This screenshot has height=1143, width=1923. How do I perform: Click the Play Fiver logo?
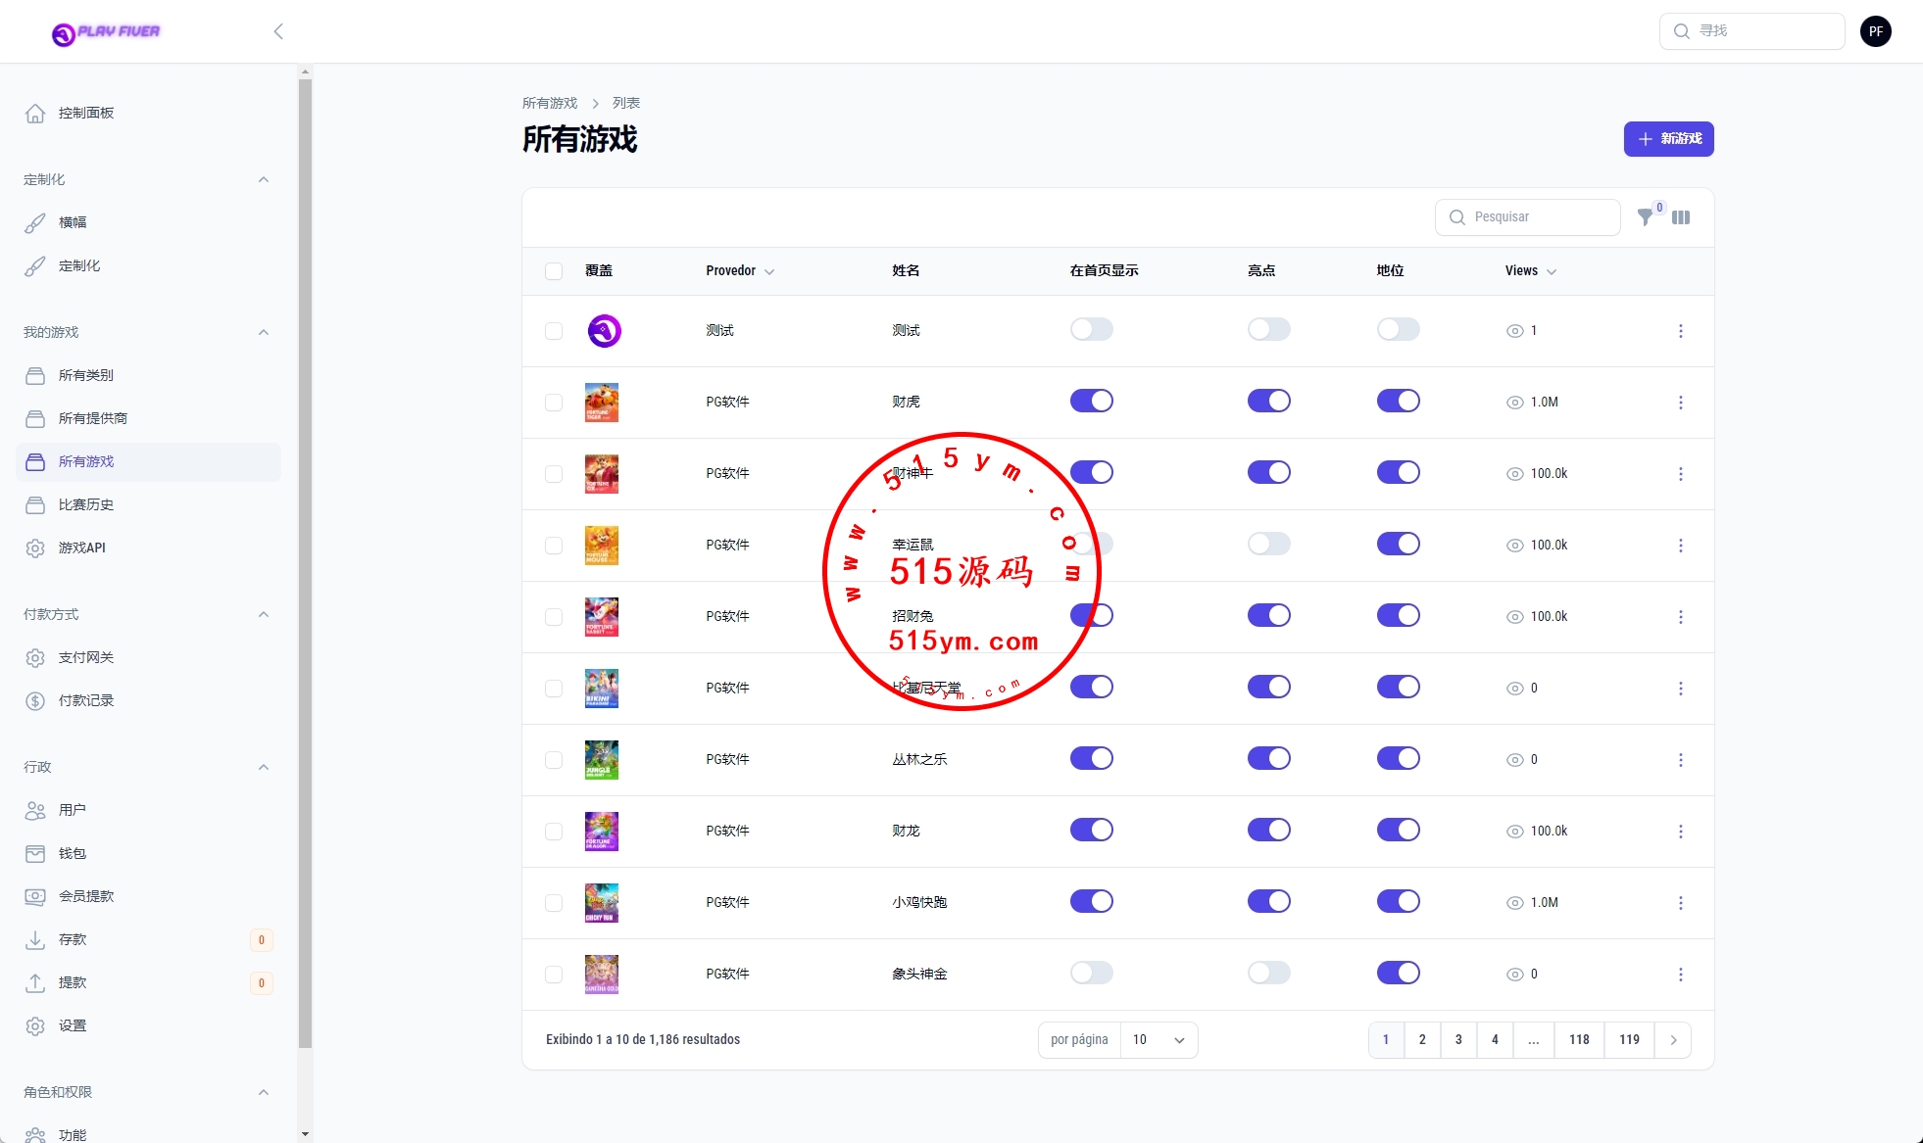106,33
